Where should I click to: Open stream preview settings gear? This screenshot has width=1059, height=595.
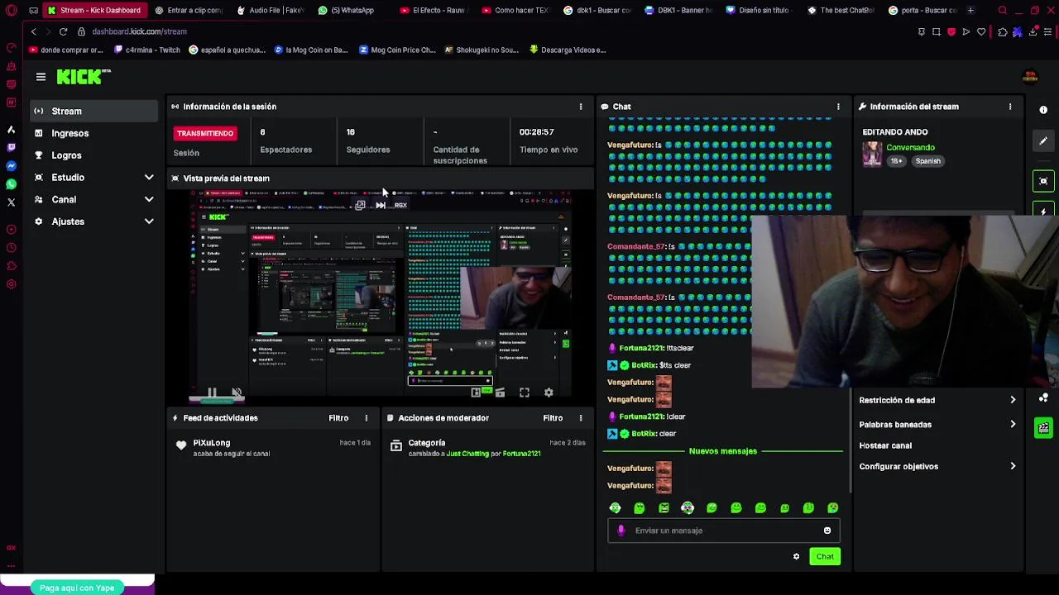(x=549, y=393)
